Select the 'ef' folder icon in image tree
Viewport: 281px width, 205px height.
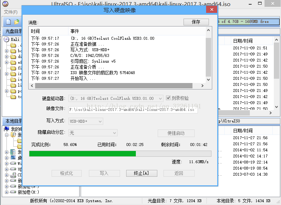tap(13, 62)
